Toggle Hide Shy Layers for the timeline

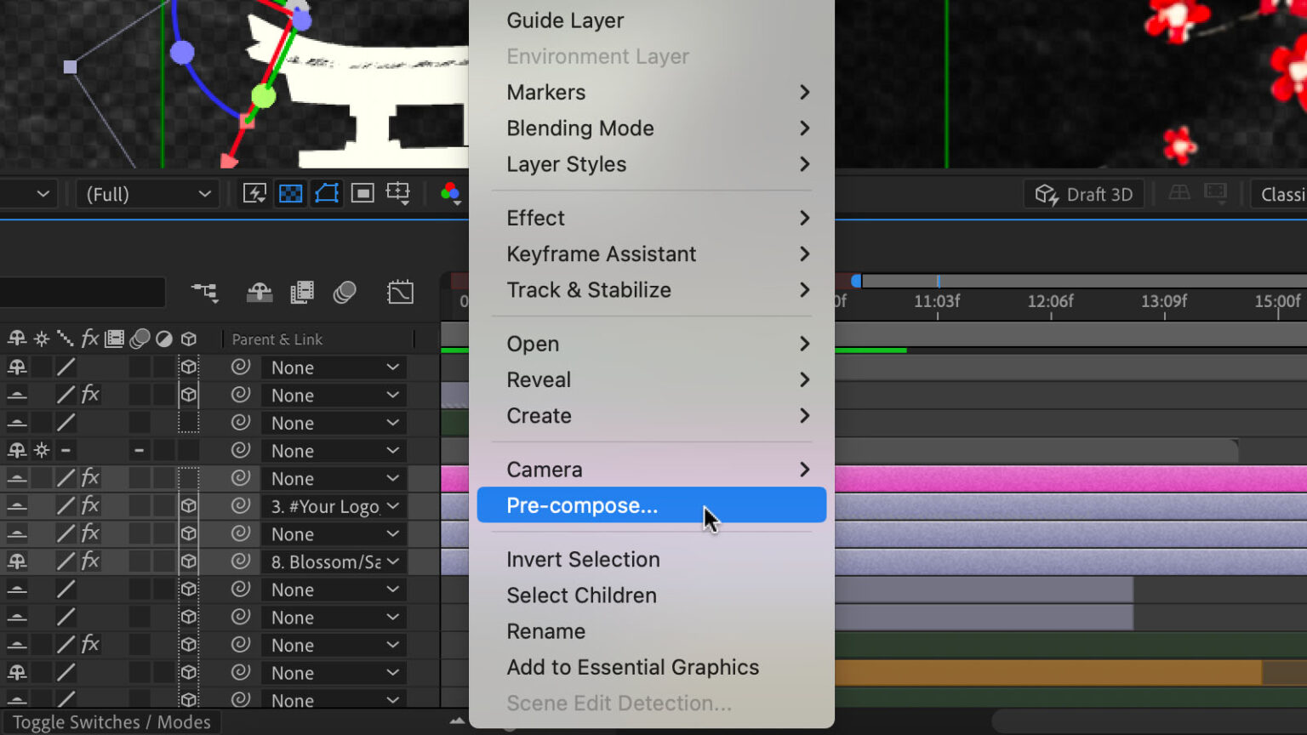point(260,293)
